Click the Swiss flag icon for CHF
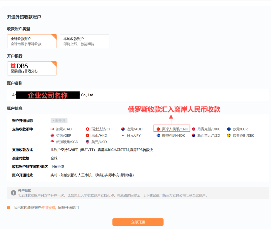 [x=88, y=129]
